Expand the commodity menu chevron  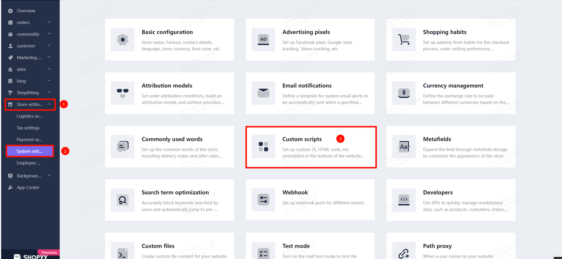[49, 34]
